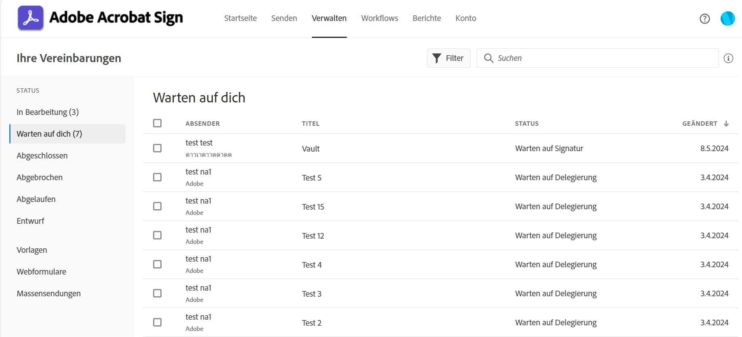This screenshot has width=742, height=337.
Task: Select the checkbox for Vault agreement
Action: click(158, 148)
